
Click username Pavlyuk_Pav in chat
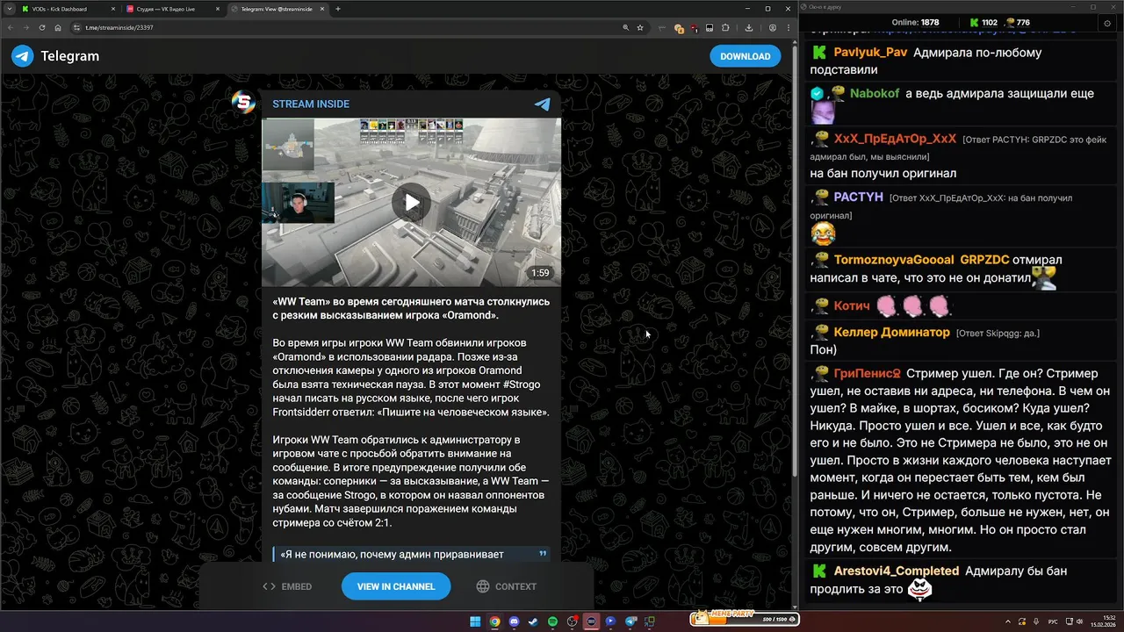coord(870,53)
